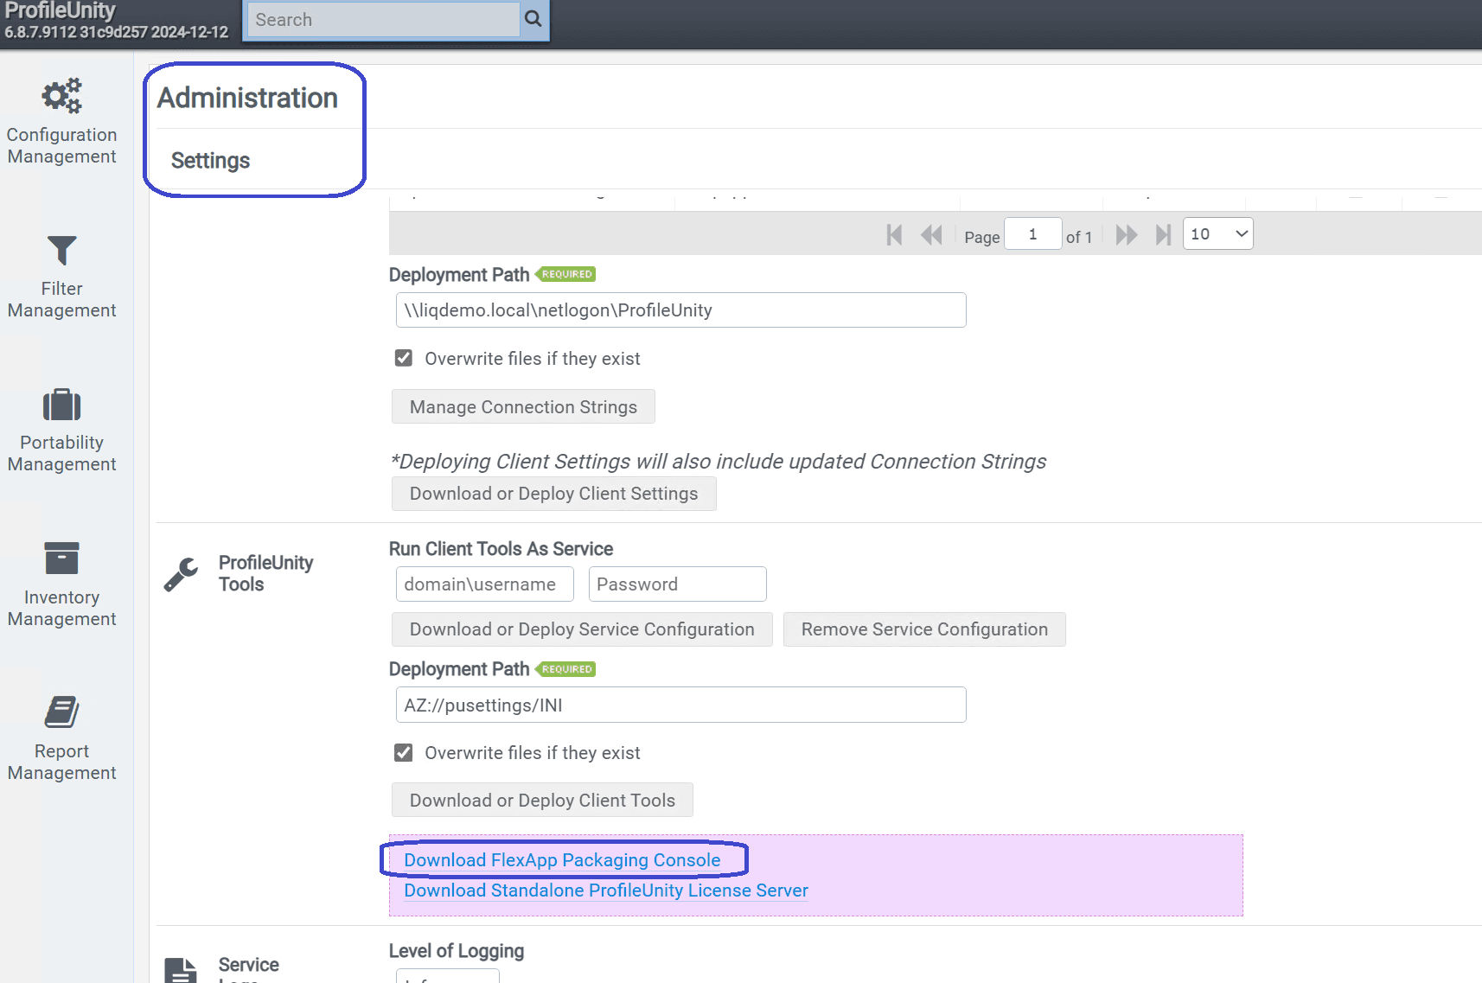Open Filter Management funnel icon
Viewport: 1482px width, 983px height.
tap(61, 251)
